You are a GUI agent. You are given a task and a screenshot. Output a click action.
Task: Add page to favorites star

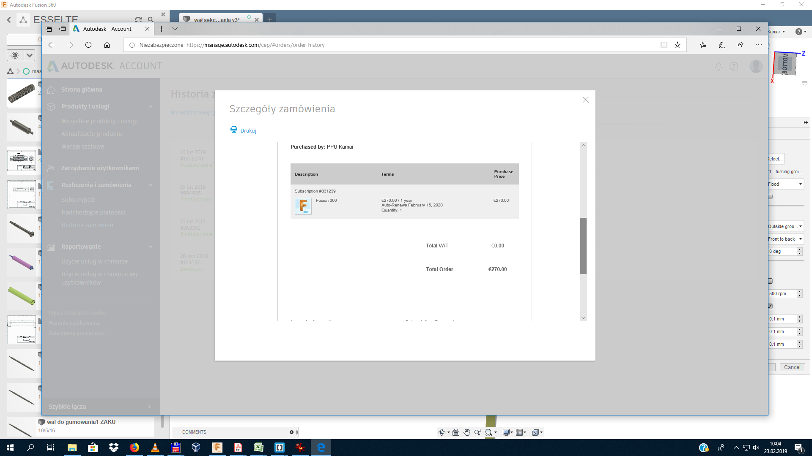click(x=678, y=45)
